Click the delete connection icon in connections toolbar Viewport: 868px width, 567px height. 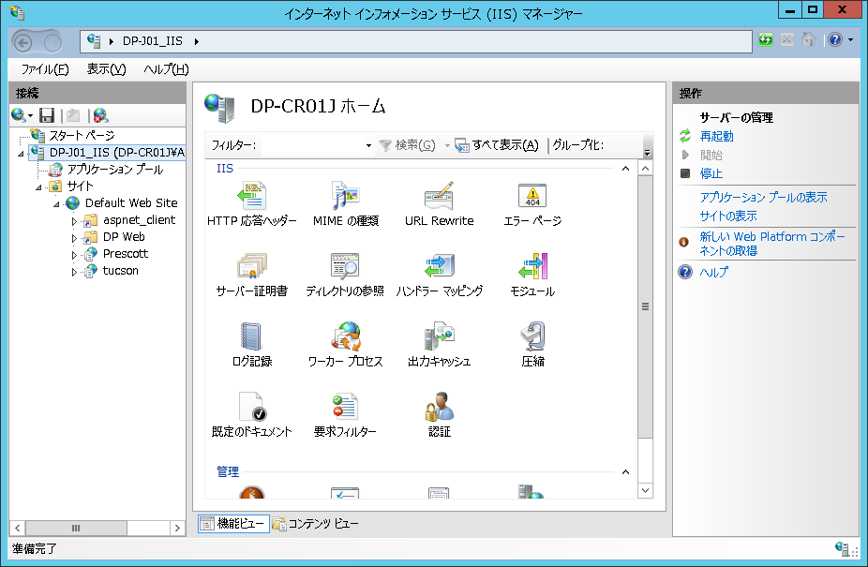[100, 115]
